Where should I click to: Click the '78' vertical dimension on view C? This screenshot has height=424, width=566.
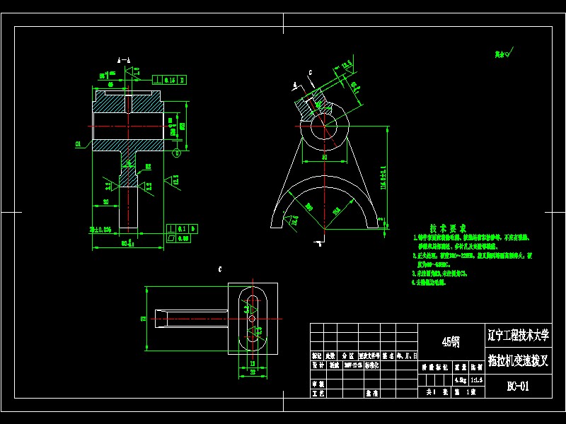pos(143,319)
